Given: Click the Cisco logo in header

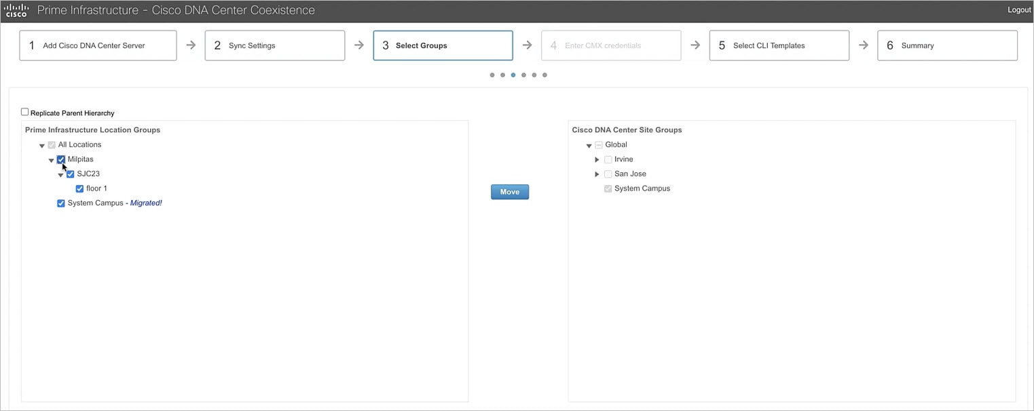Looking at the screenshot, I should (16, 10).
